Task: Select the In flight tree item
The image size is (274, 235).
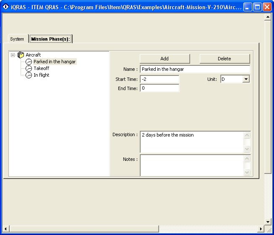Action: coord(42,75)
